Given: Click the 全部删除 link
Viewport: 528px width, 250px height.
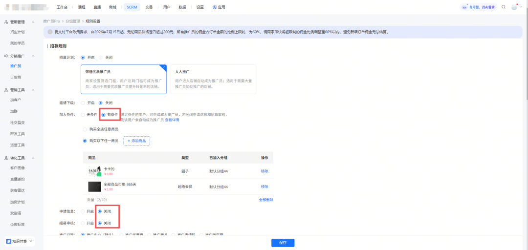Looking at the screenshot, I should [266, 200].
